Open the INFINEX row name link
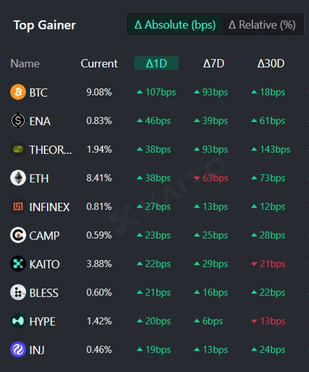Viewport: 309px width, 372px height. tap(49, 207)
